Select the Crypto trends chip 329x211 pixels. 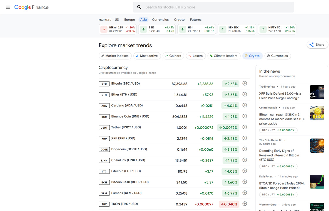[252, 56]
